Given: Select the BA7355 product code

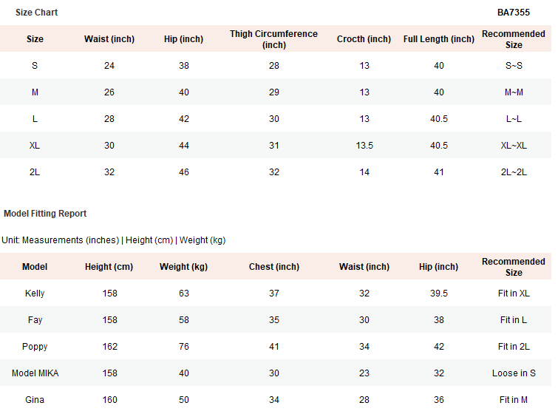Looking at the screenshot, I should [x=513, y=13].
